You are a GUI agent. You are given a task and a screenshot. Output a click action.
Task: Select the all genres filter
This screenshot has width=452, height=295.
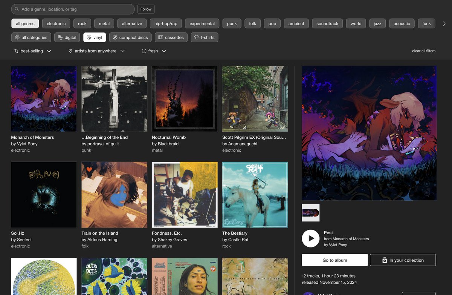(25, 23)
